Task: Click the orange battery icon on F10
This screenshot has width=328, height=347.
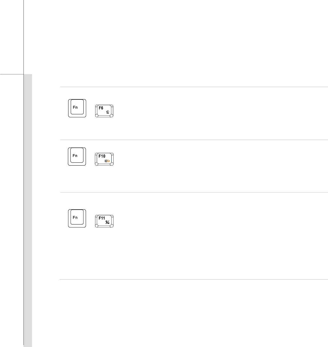Action: pyautogui.click(x=108, y=161)
